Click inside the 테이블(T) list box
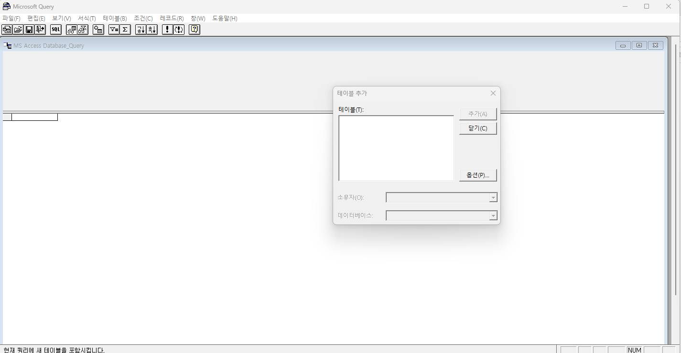This screenshot has height=353, width=681. 396,148
